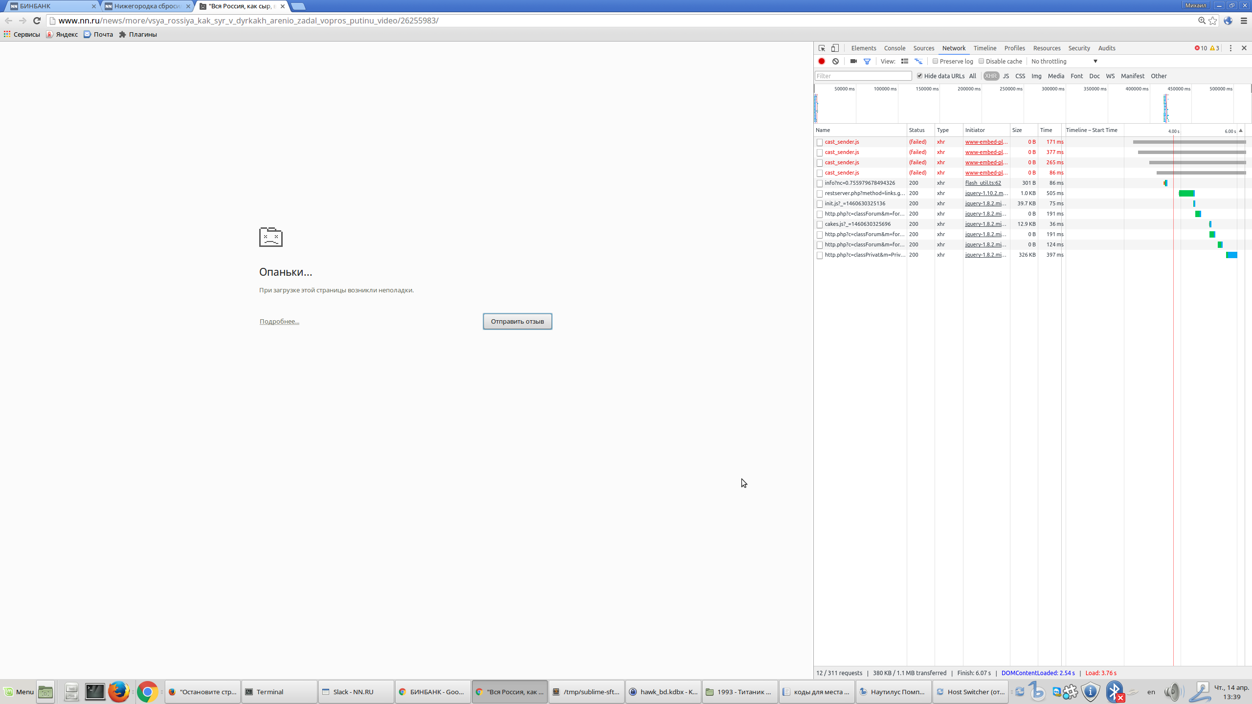Toggle the blue filter funnel icon
Viewport: 1252px width, 704px height.
[x=867, y=61]
